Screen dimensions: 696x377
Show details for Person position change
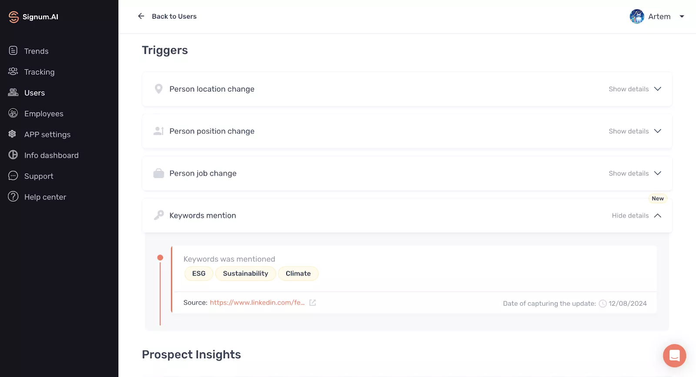point(635,131)
